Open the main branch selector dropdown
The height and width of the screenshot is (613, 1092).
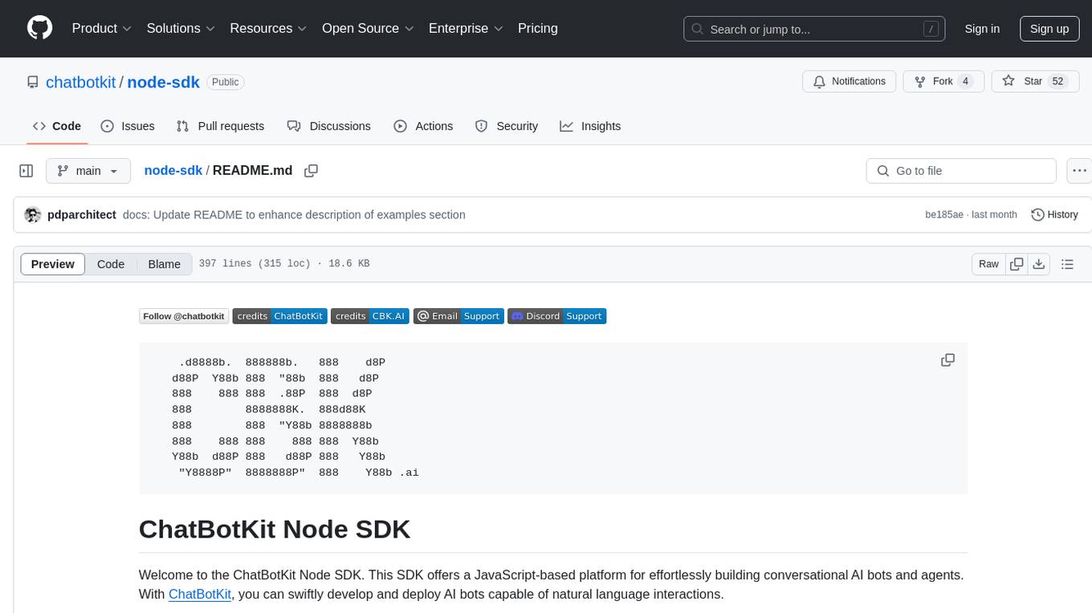88,171
